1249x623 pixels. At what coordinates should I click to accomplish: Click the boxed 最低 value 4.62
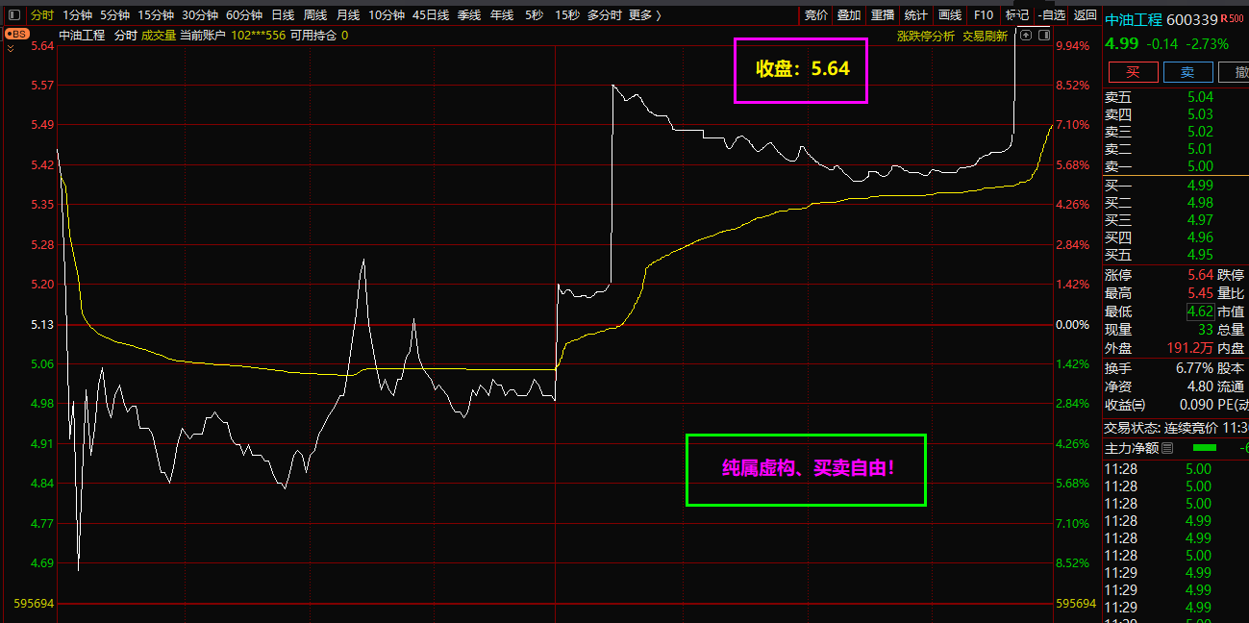pos(1200,311)
